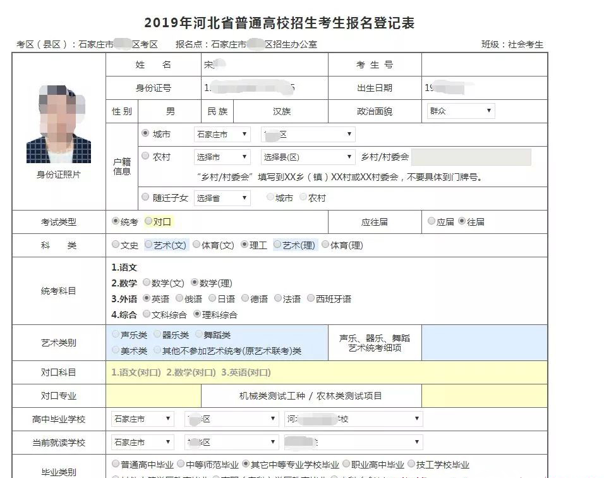The height and width of the screenshot is (478, 604).
Task: Select the 体育(理) category option
Action: click(325, 245)
